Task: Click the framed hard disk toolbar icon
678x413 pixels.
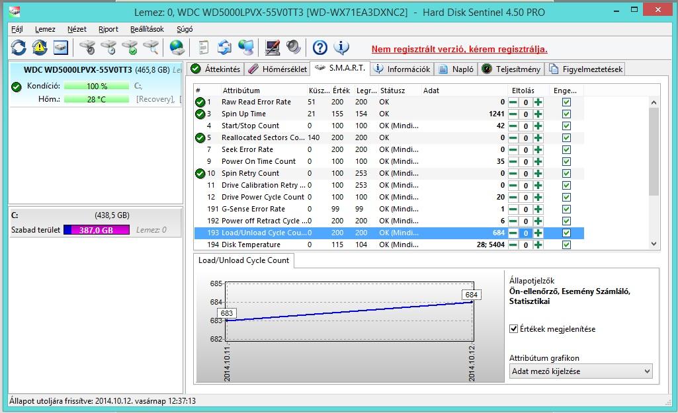Action: pos(61,47)
